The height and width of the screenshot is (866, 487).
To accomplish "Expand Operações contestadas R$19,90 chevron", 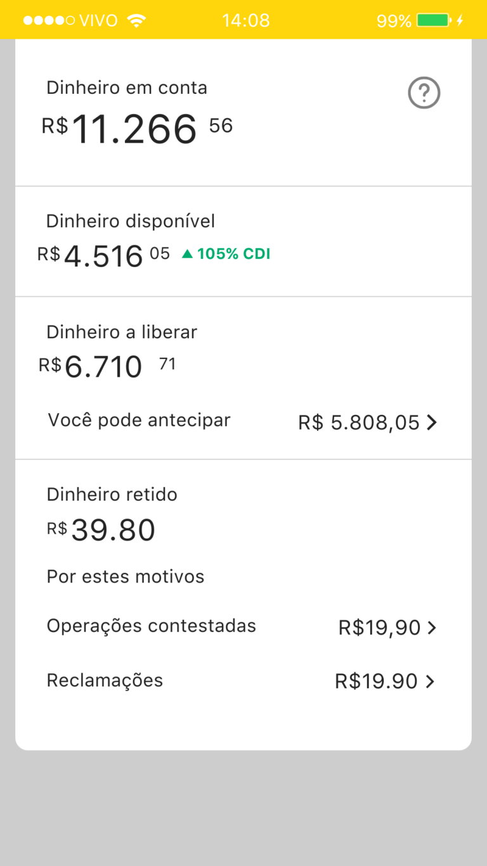I will tap(432, 628).
